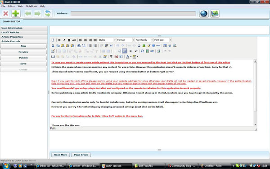Screen dimensions: 270x169
Task: Open the Styles dropdown
Action: pyautogui.click(x=107, y=40)
